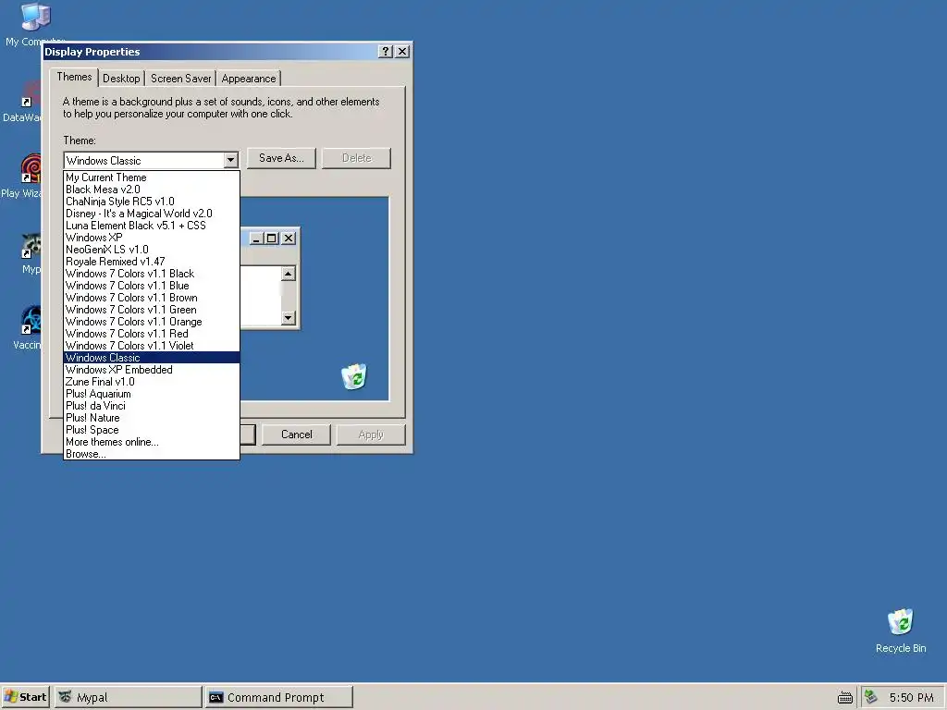Click the help question mark in Display Properties

point(386,52)
